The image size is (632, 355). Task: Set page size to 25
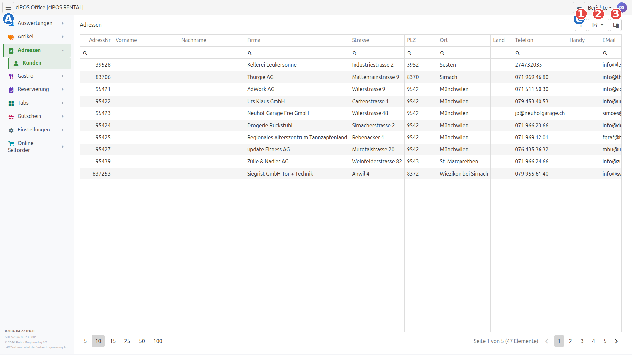127,341
